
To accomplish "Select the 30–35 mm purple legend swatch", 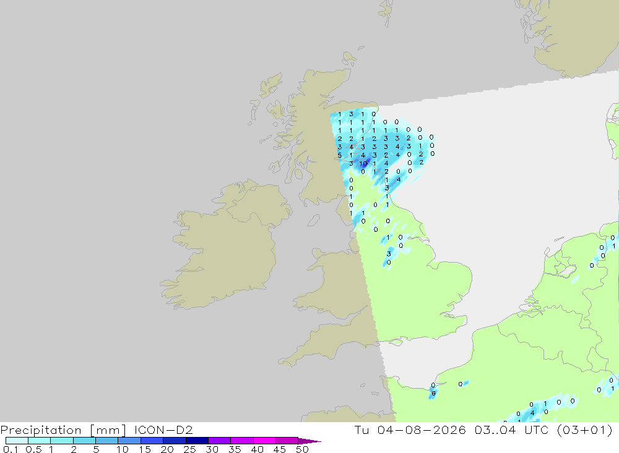I will [x=220, y=441].
